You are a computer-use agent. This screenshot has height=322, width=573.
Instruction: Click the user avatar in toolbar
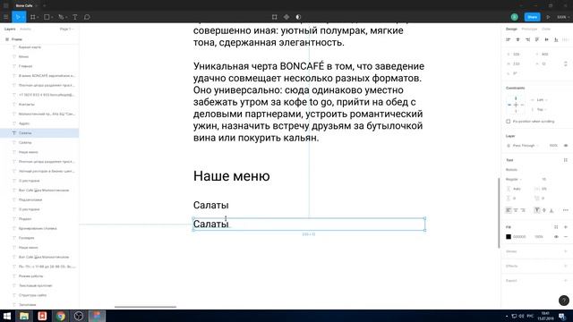click(514, 17)
